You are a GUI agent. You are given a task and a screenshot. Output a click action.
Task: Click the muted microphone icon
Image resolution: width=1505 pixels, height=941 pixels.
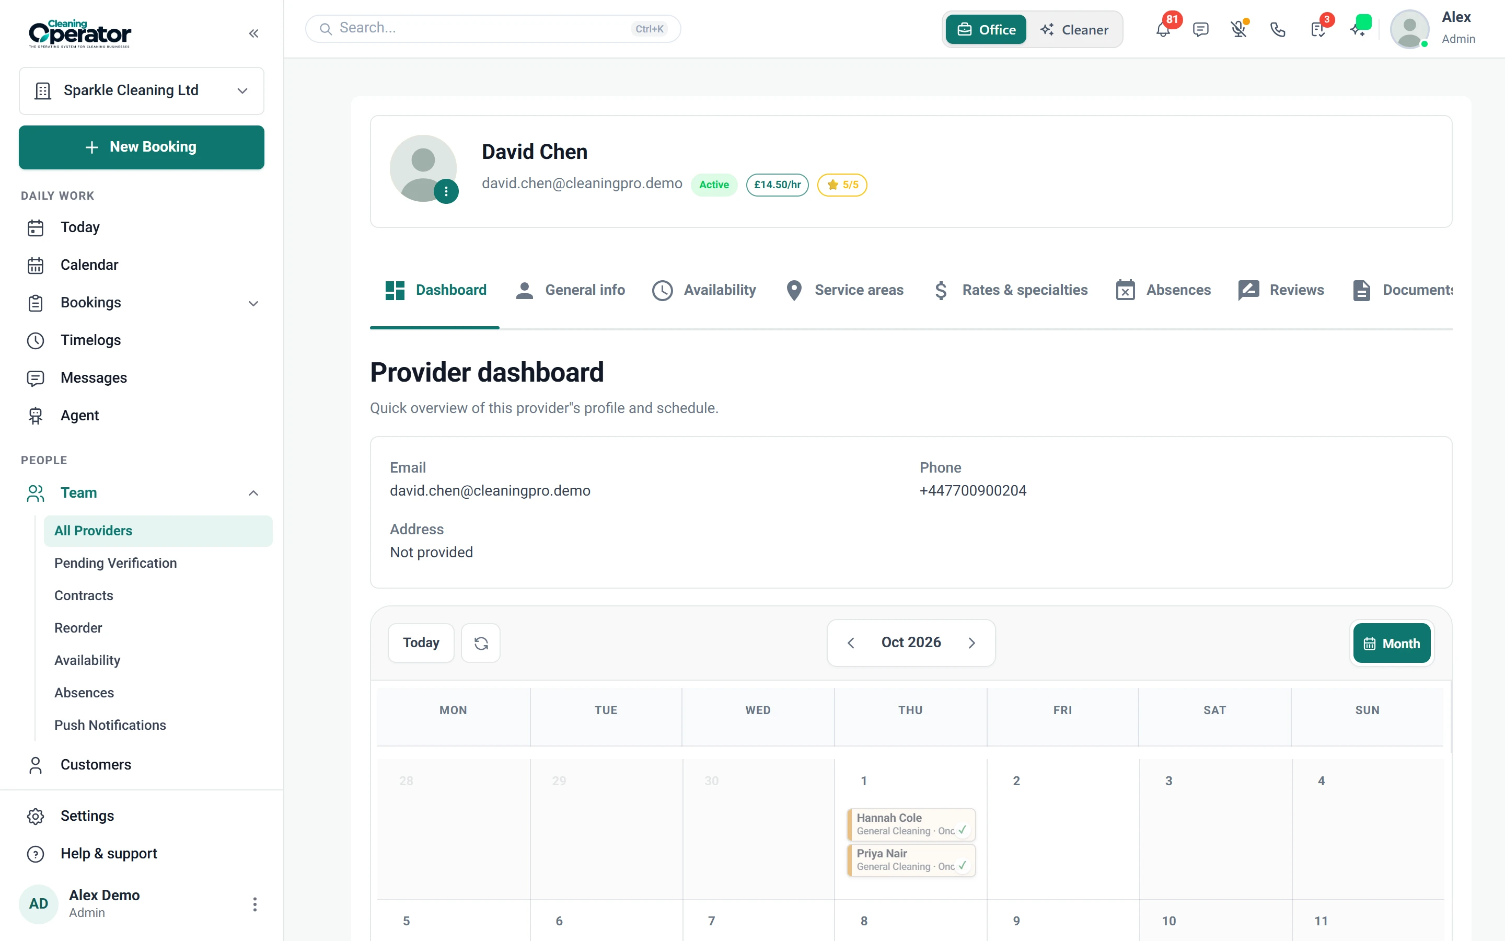tap(1239, 29)
